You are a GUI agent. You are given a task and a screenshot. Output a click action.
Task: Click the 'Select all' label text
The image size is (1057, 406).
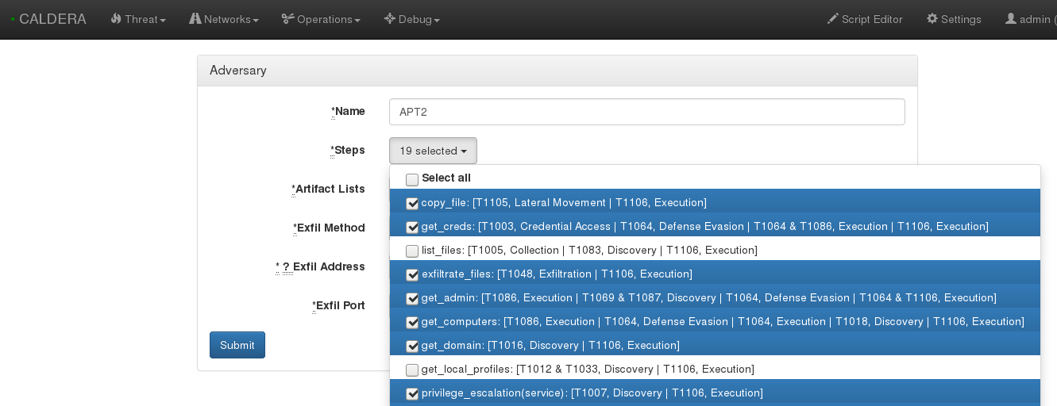[446, 178]
